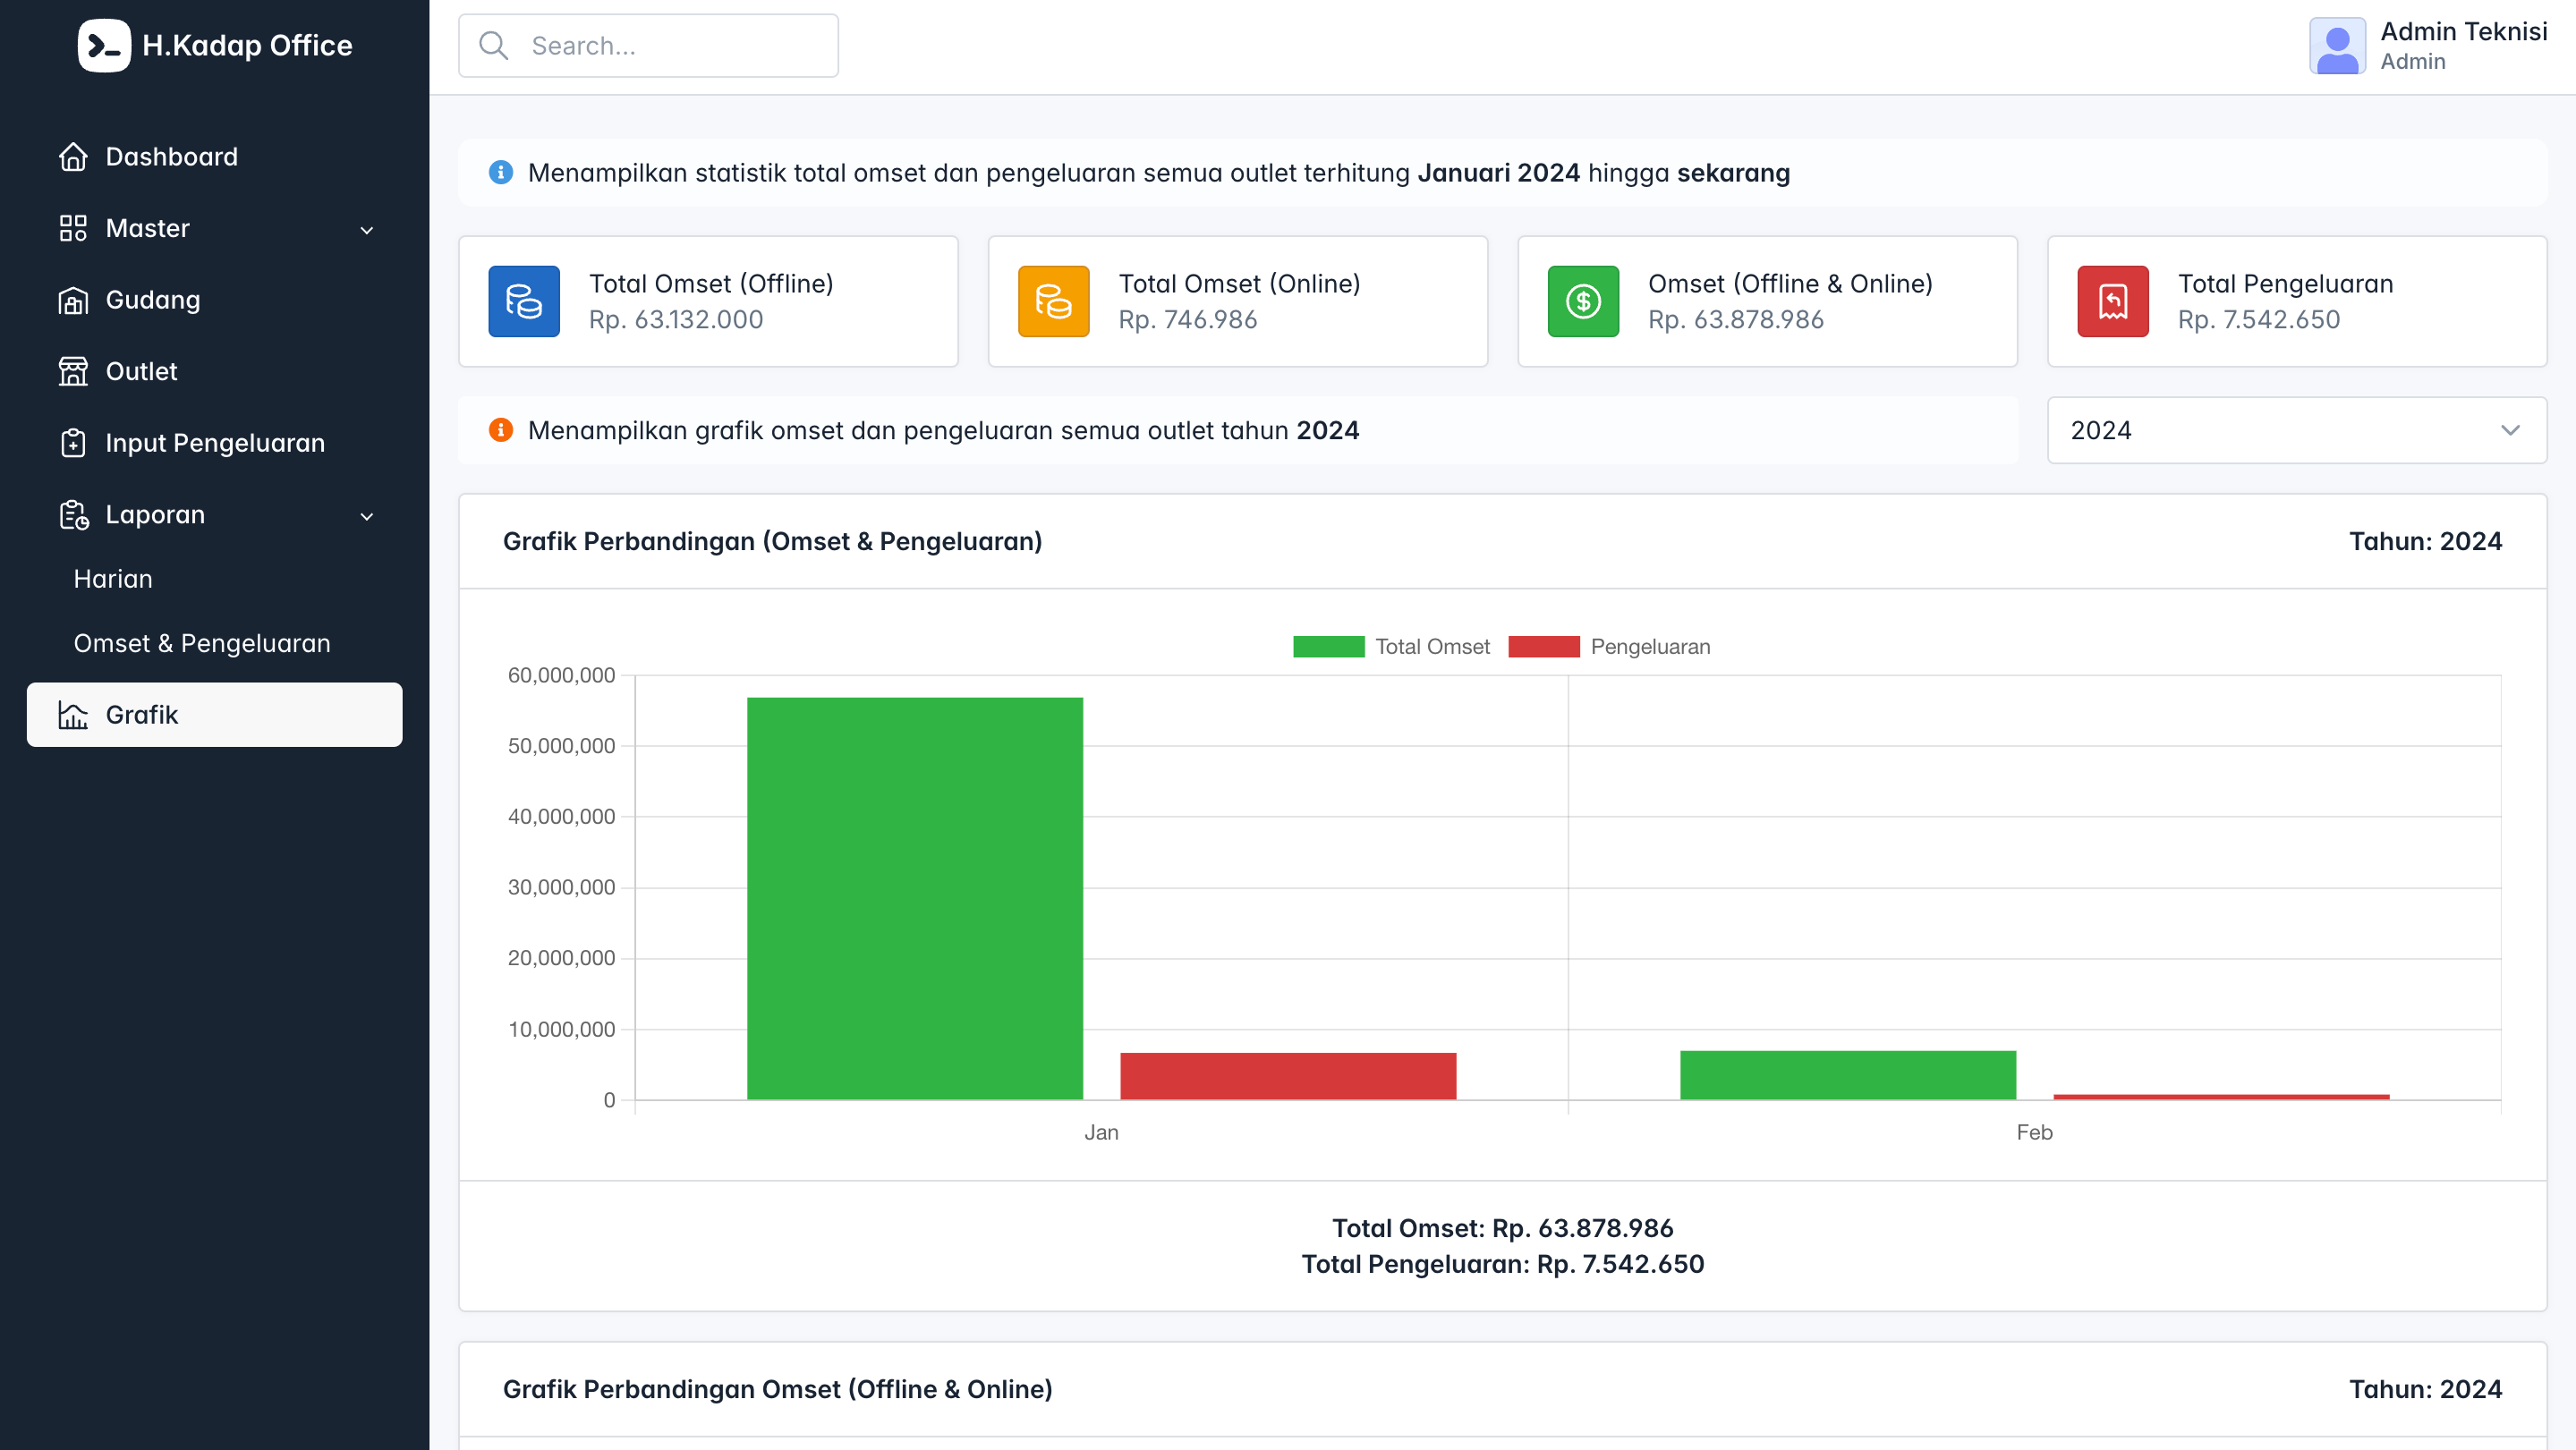Click the Input Pengeluaran clipboard icon
This screenshot has width=2576, height=1450.
tap(73, 443)
